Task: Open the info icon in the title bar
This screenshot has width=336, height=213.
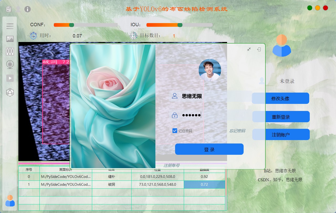Action: coord(28,9)
